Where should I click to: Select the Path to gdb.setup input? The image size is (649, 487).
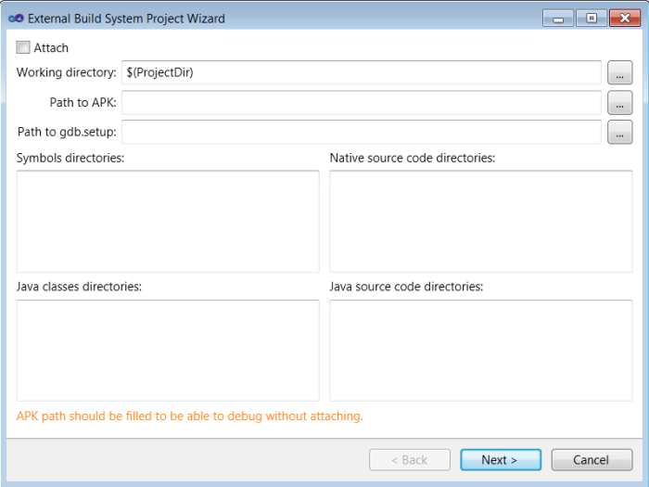[362, 133]
